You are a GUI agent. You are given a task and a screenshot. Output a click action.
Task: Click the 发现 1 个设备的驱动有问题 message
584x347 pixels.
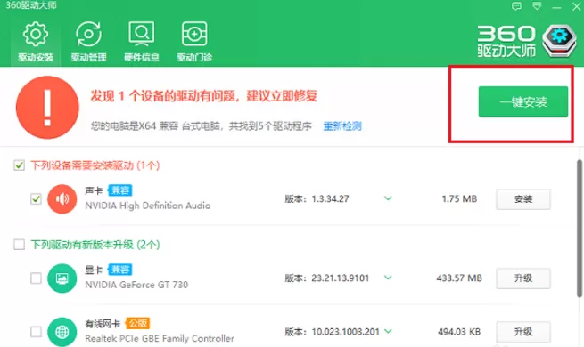pos(203,96)
